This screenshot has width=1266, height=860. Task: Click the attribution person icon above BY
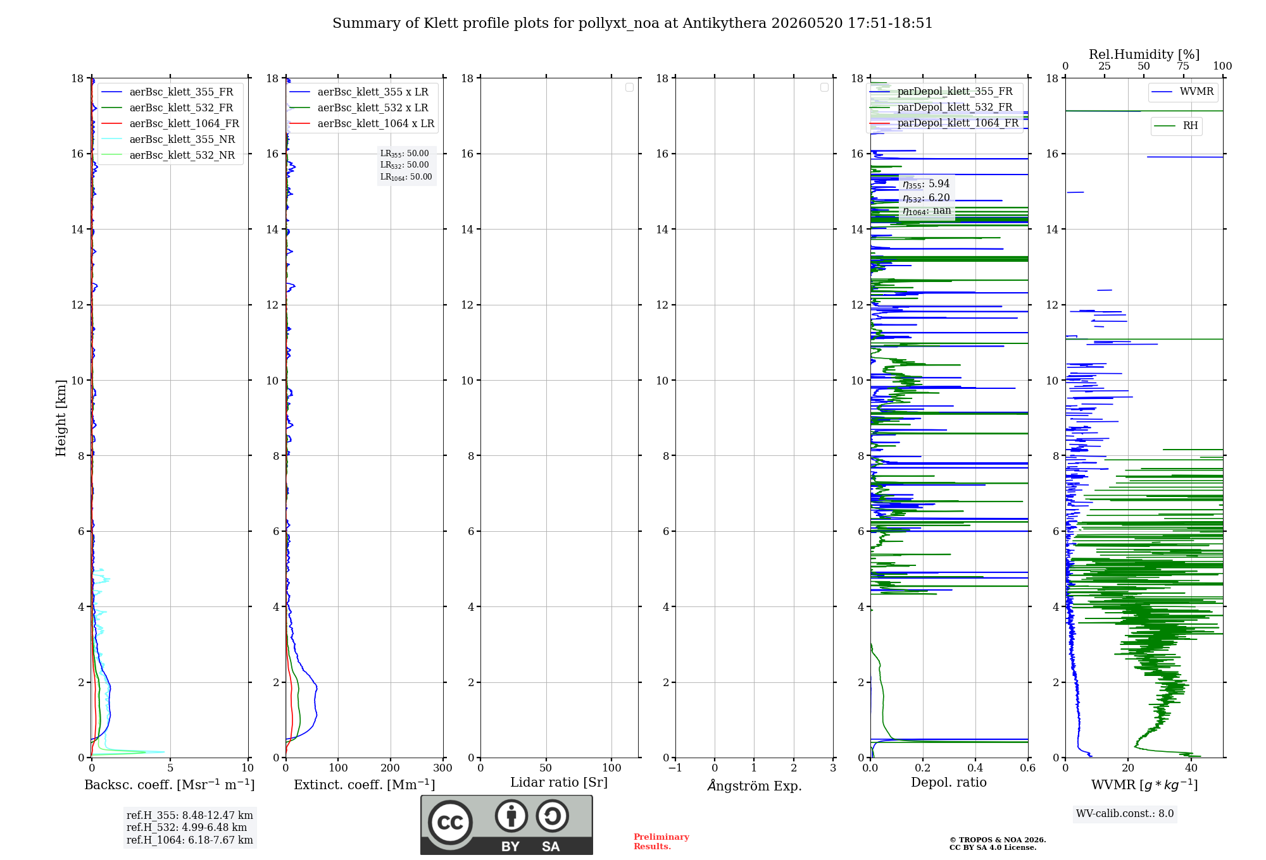click(511, 816)
